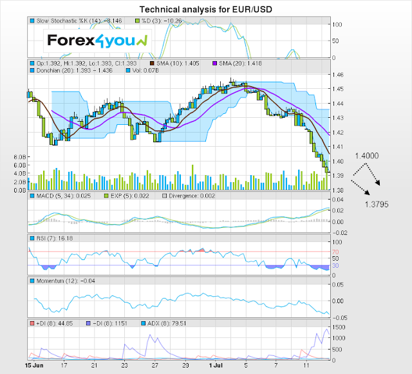
Task: Click the '5' date axis label
Action: pos(246,366)
